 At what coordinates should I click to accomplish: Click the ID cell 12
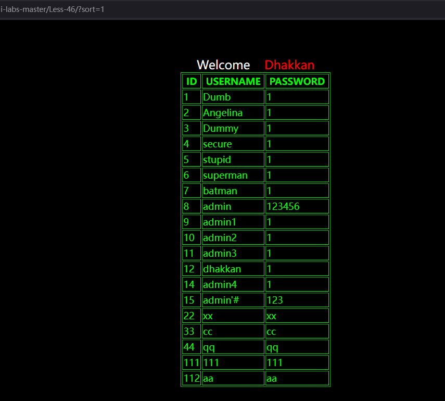click(192, 269)
